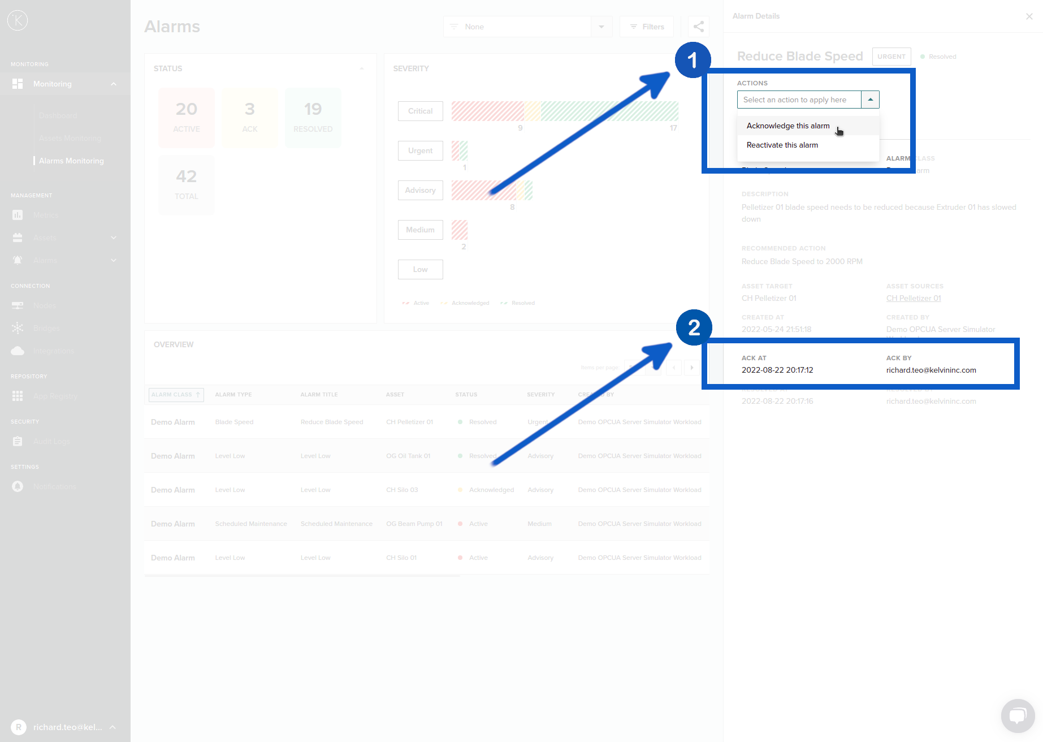Screen dimensions: 1043x742
Task: Toggle the Urgent severity filter
Action: click(420, 151)
